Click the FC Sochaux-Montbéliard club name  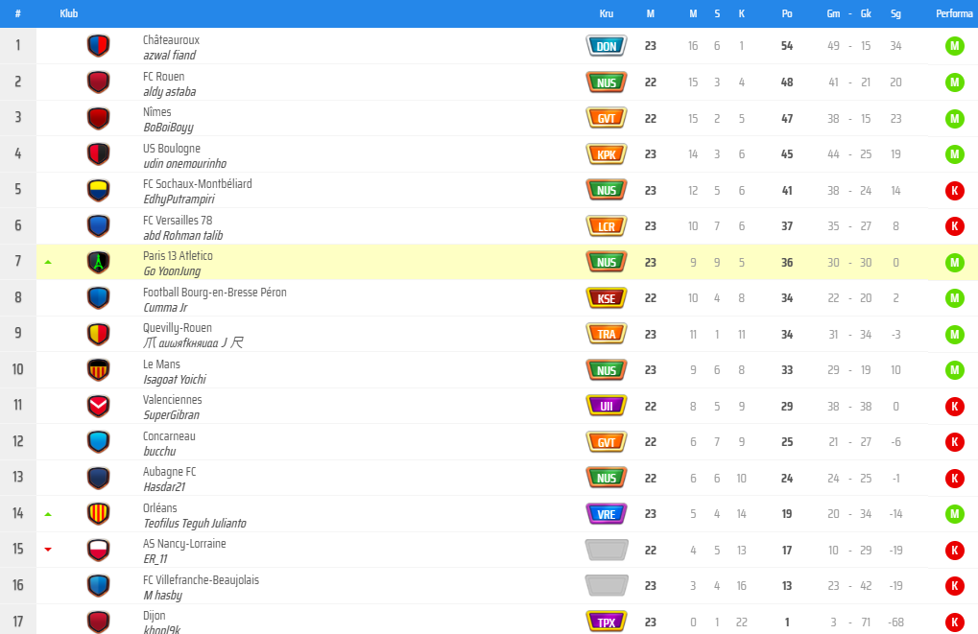(197, 184)
